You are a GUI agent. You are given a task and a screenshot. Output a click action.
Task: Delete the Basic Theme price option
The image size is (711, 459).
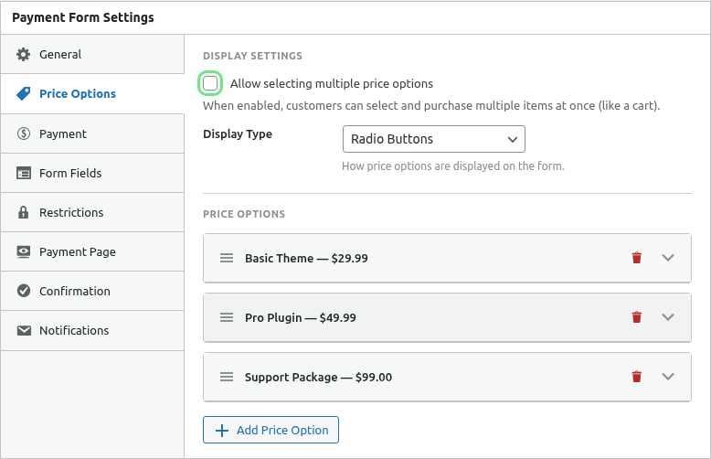point(637,258)
